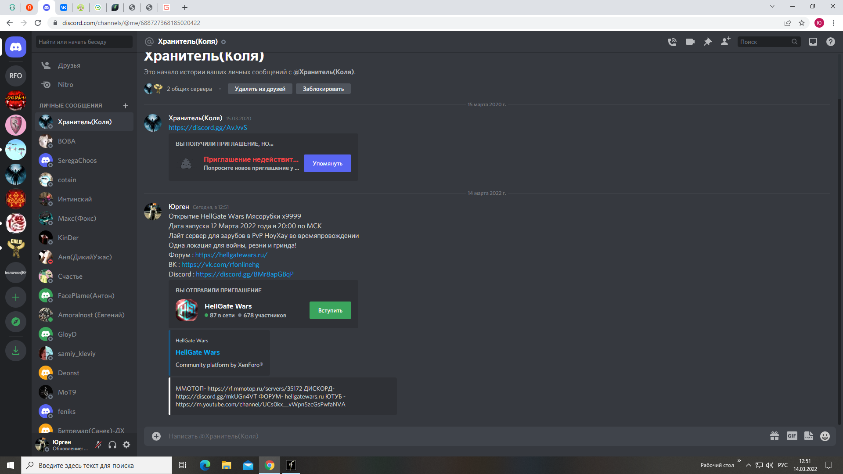Open discord.gg/BMr8apGBqP link
Image resolution: width=843 pixels, height=474 pixels.
(245, 274)
